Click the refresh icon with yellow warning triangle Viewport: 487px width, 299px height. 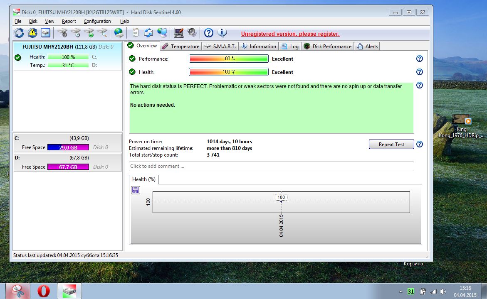pyautogui.click(x=32, y=32)
